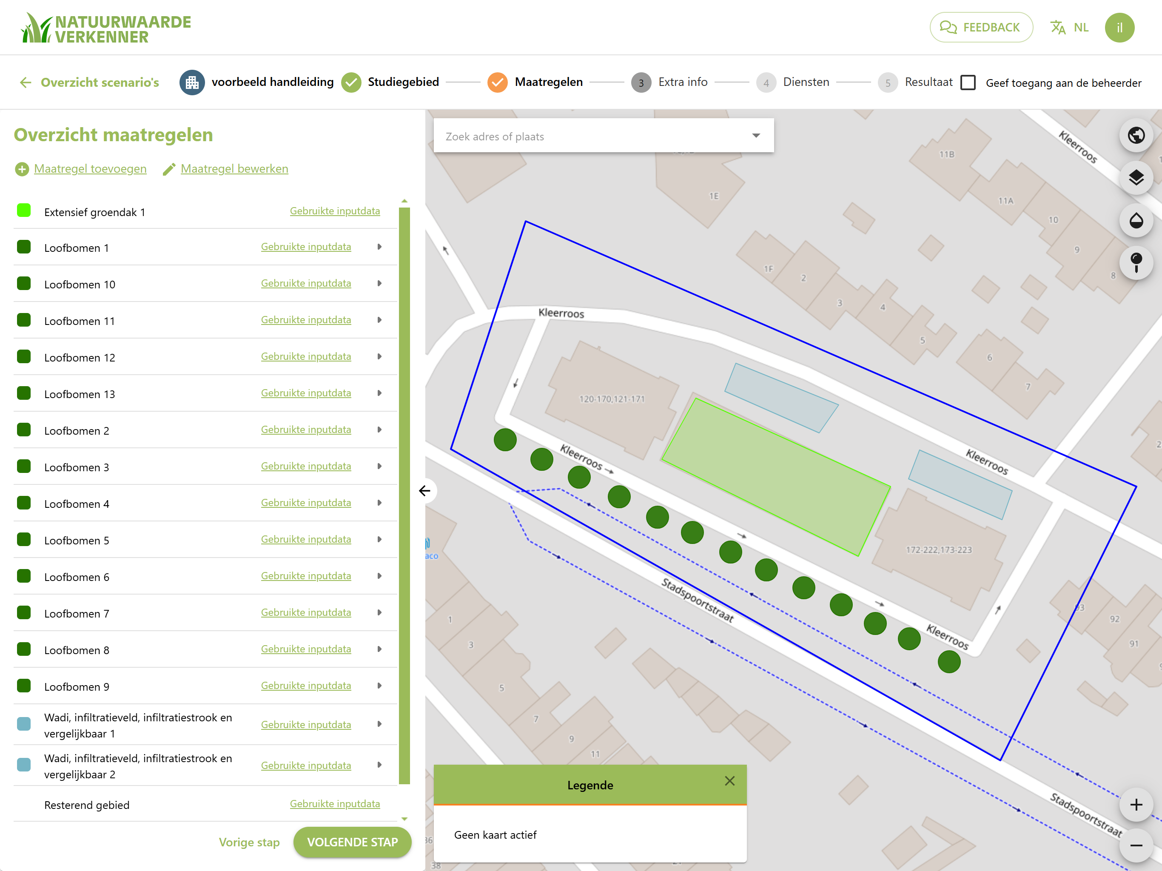Image resolution: width=1162 pixels, height=871 pixels.
Task: Click the Maatregel toevoegen link
Action: (x=90, y=169)
